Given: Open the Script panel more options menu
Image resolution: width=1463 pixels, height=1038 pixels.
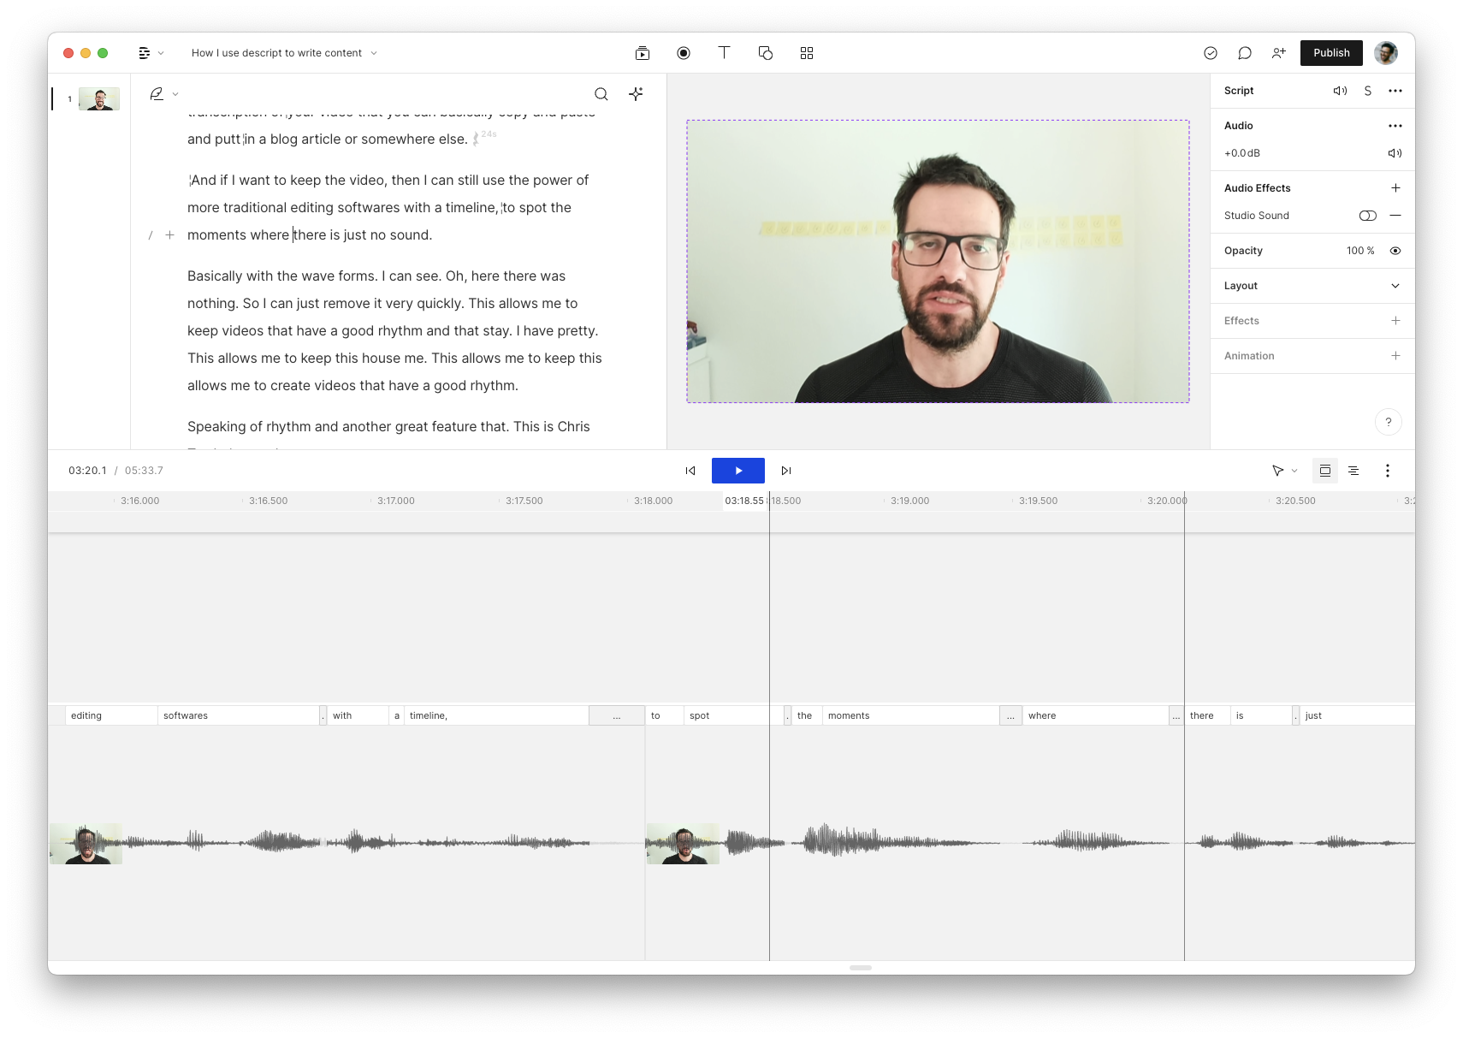Looking at the screenshot, I should pos(1395,91).
